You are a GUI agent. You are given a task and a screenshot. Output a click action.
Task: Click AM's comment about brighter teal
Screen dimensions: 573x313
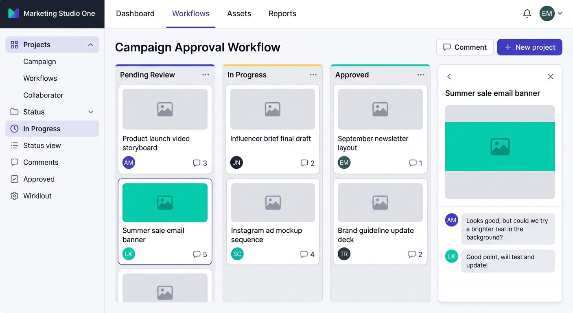click(508, 229)
